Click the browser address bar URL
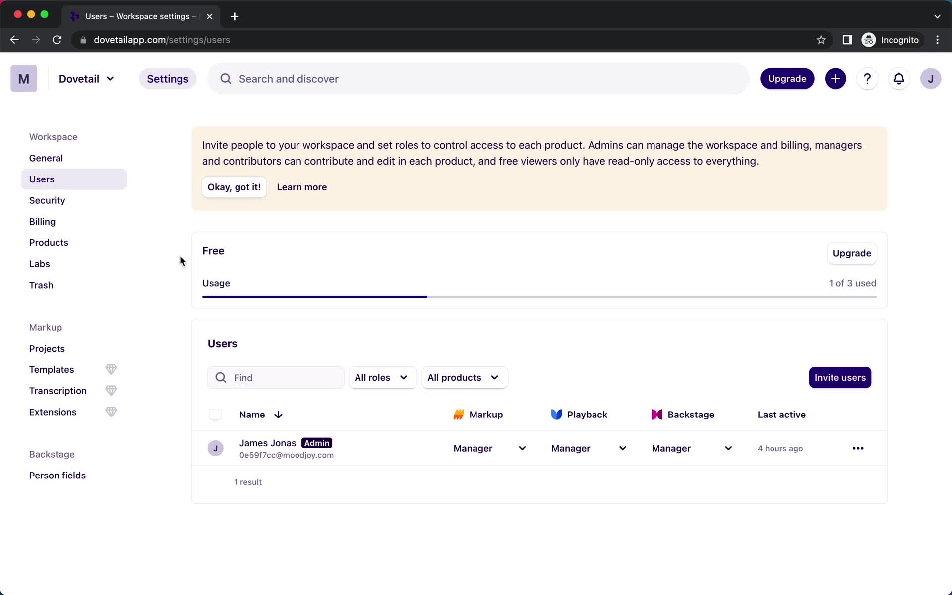This screenshot has width=952, height=595. (x=162, y=40)
